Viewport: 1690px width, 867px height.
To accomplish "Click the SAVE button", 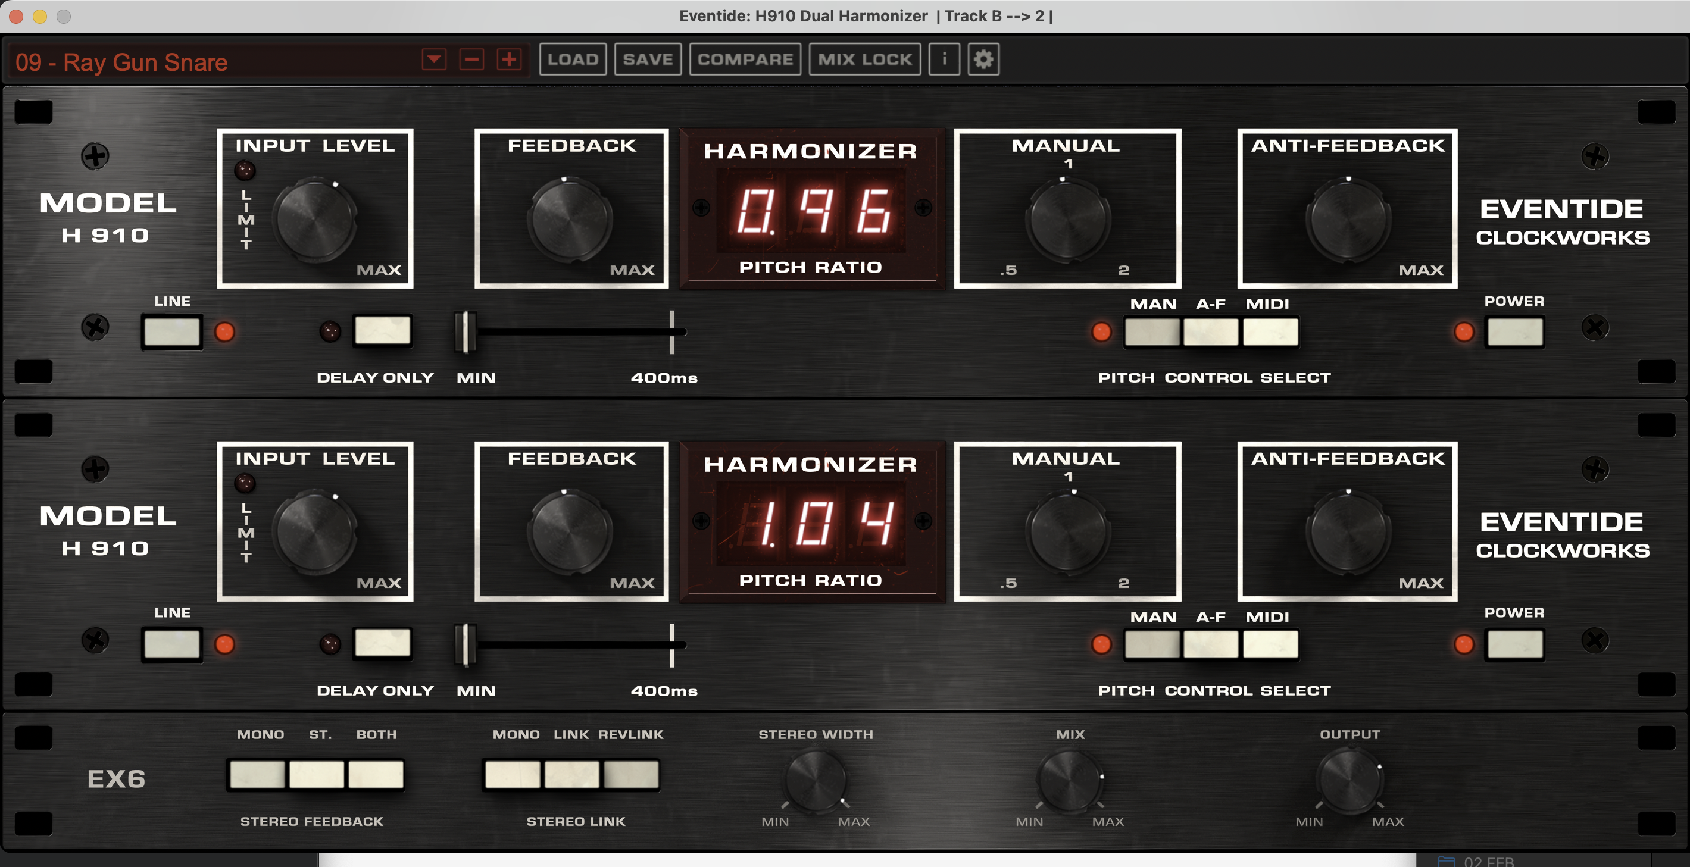I will pos(648,60).
